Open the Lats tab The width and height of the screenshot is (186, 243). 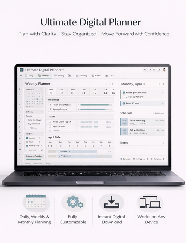[x=110, y=76]
